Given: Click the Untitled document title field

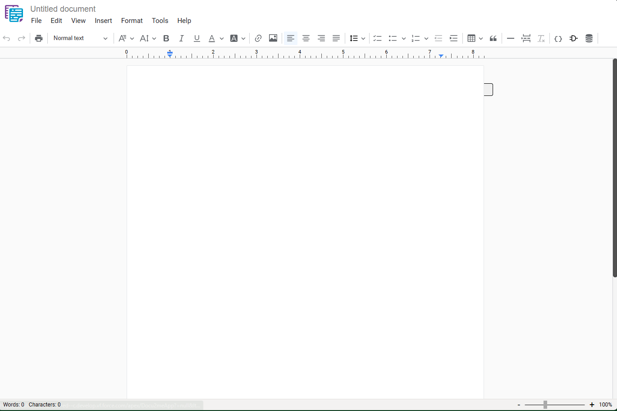Looking at the screenshot, I should [x=63, y=9].
